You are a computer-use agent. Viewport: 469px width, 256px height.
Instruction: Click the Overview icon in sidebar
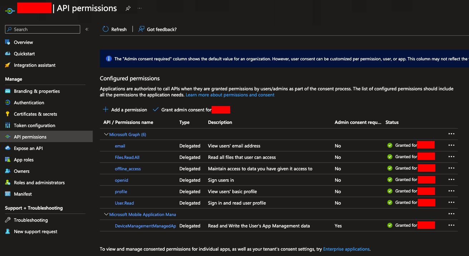click(8, 42)
